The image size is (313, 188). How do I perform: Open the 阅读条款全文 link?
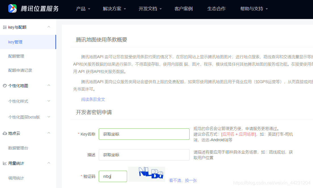click(x=93, y=99)
